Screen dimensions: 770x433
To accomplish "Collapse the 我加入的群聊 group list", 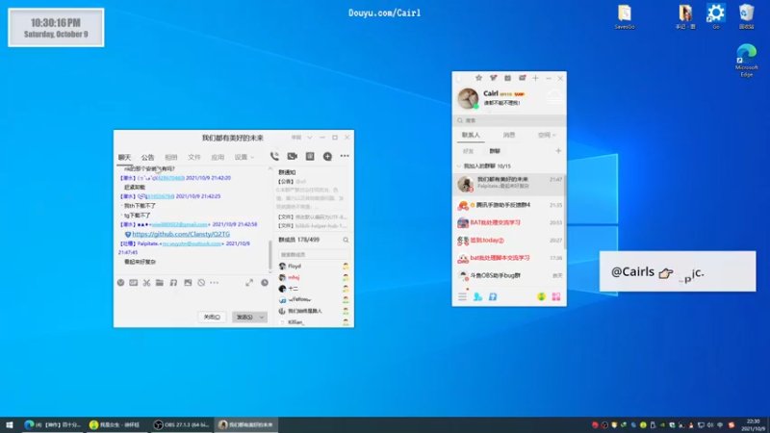I will click(459, 166).
